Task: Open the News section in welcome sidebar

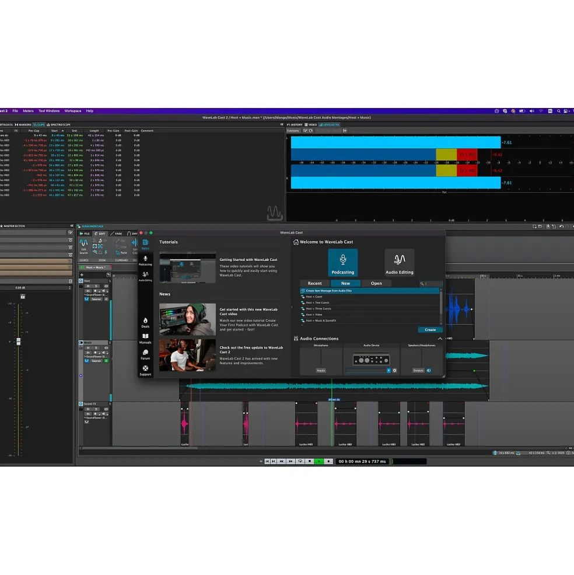Action: [x=145, y=244]
